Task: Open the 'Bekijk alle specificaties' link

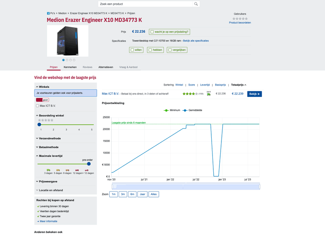Action: pos(196,41)
